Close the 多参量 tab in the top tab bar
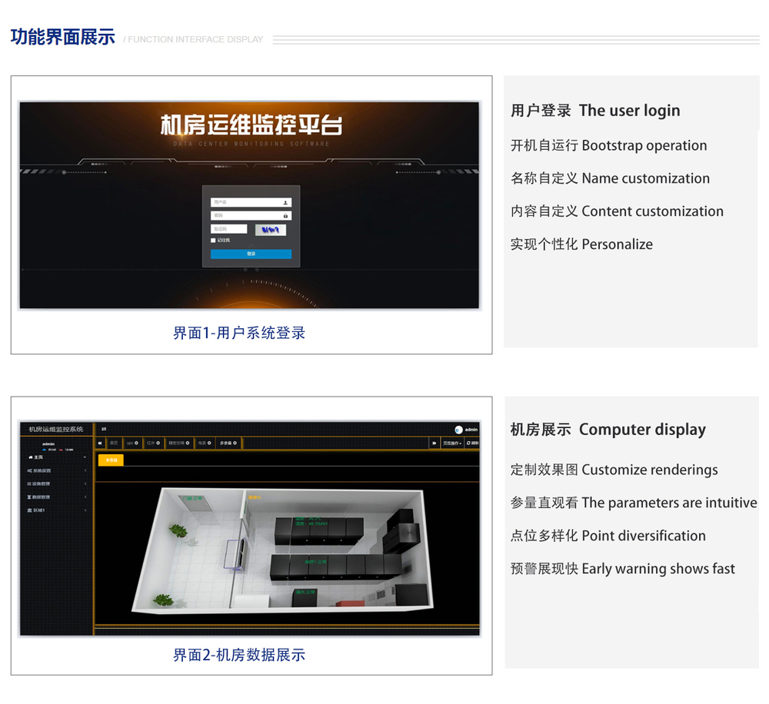The image size is (769, 704). point(237,443)
